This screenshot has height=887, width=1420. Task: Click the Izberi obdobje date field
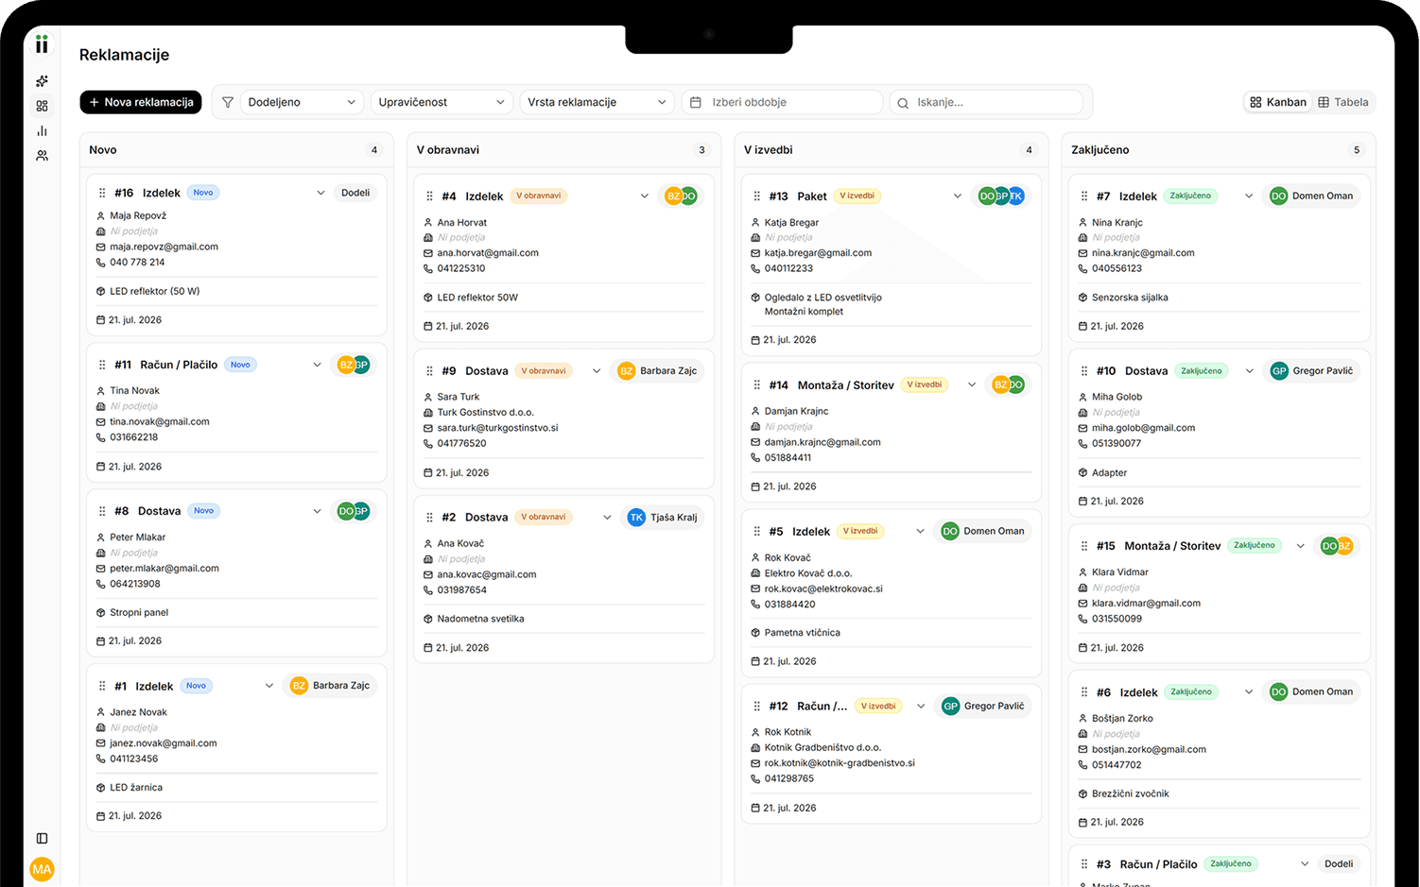click(782, 102)
